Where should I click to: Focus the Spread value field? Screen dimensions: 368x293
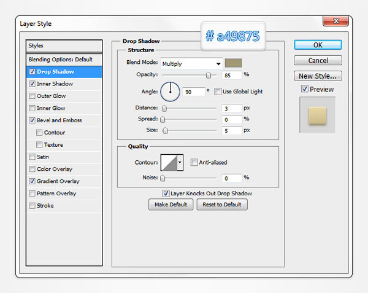coord(232,120)
